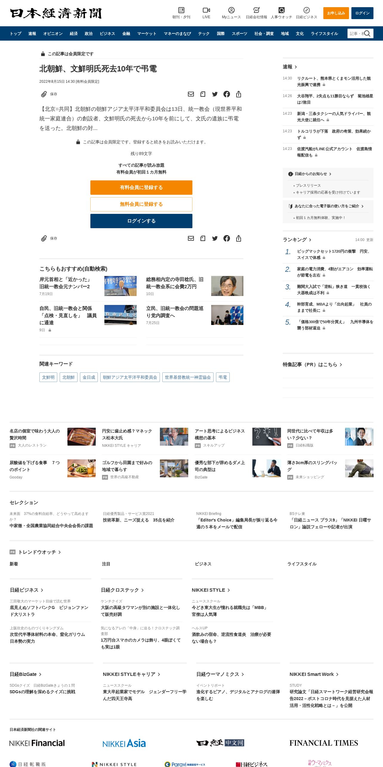The image size is (383, 767).
Task: Click the header ログイン button
Action: pos(362,13)
